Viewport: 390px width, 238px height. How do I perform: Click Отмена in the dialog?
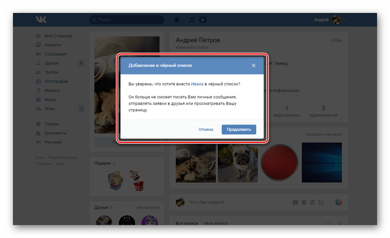click(x=206, y=129)
